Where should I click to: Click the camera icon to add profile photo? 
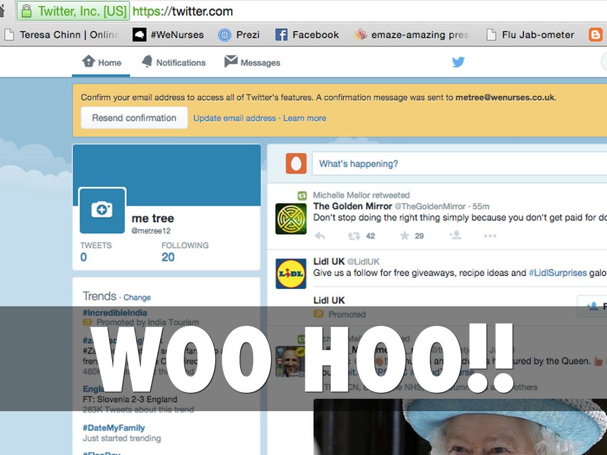pyautogui.click(x=103, y=210)
